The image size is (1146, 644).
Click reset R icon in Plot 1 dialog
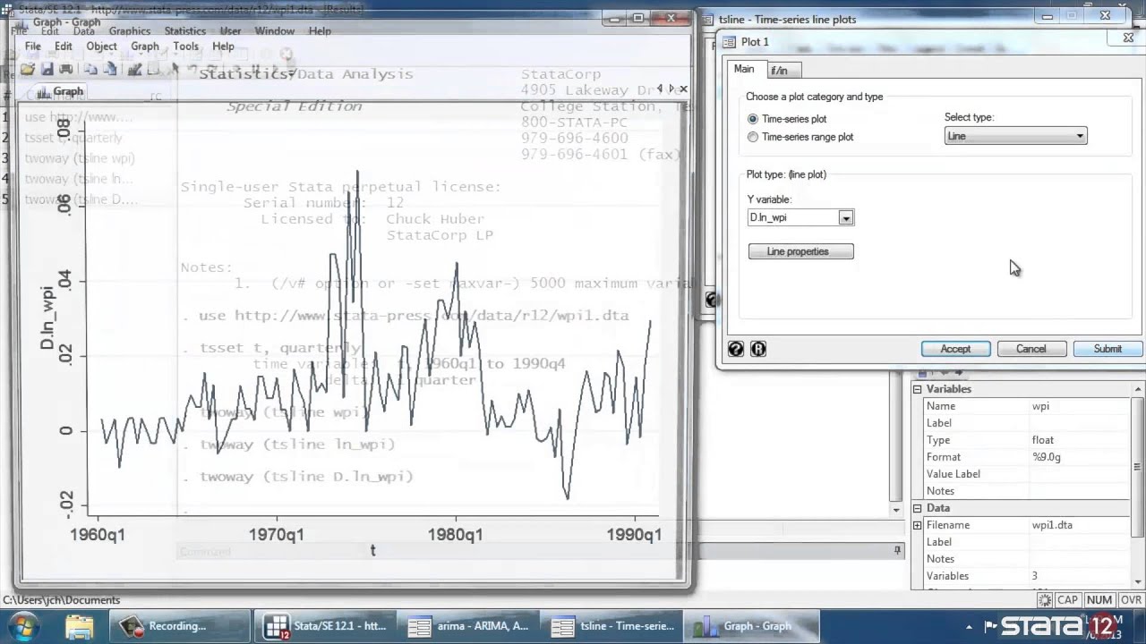757,349
